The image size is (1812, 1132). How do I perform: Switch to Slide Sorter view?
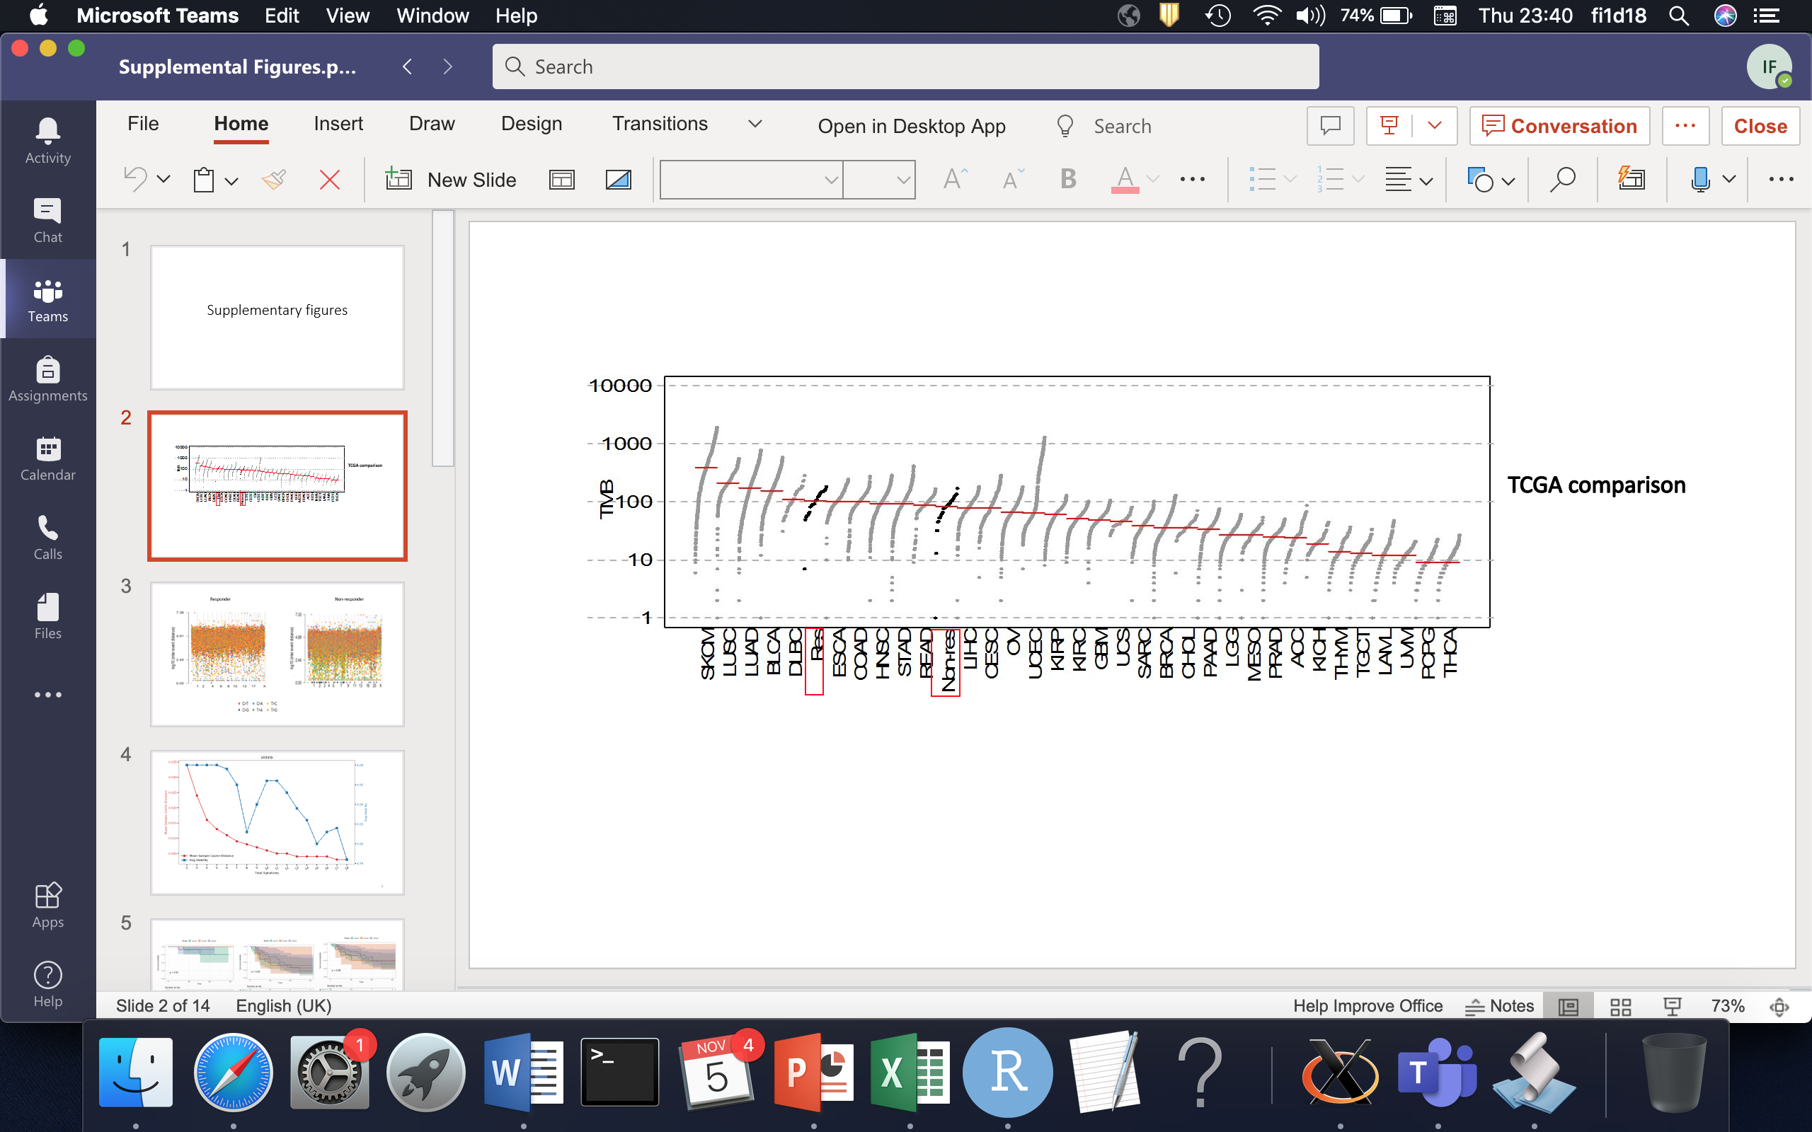click(x=1622, y=1005)
